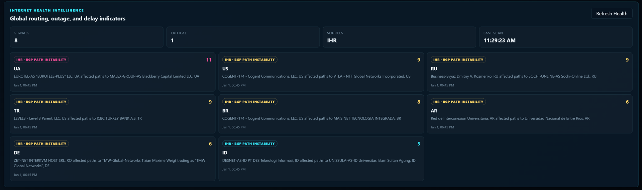Click severity score 5 on ID card
This screenshot has width=642, height=190.
[419, 144]
